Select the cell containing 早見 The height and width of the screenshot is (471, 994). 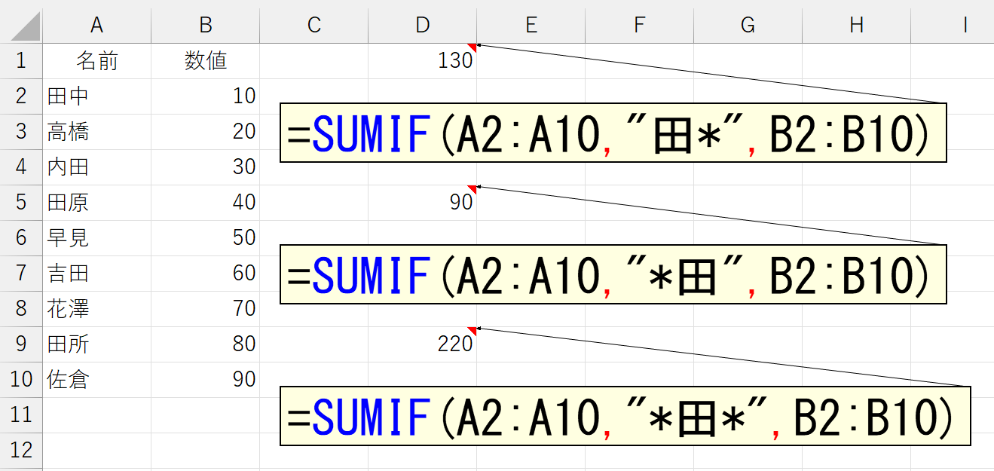click(96, 238)
